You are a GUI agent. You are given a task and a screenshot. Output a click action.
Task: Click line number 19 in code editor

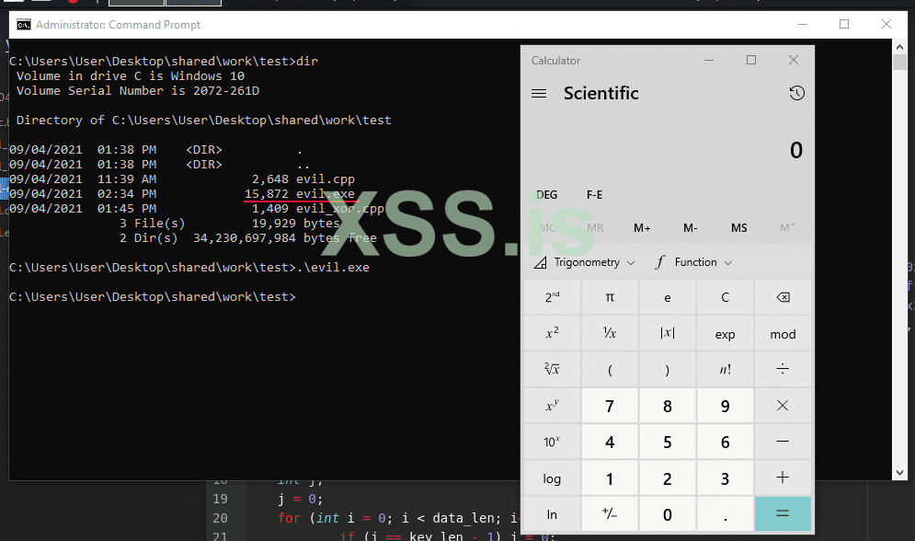click(x=220, y=499)
